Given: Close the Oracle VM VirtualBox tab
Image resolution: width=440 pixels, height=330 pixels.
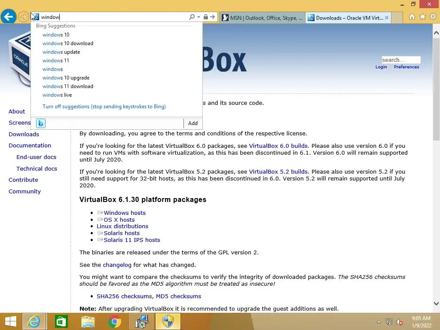Looking at the screenshot, I should point(387,18).
